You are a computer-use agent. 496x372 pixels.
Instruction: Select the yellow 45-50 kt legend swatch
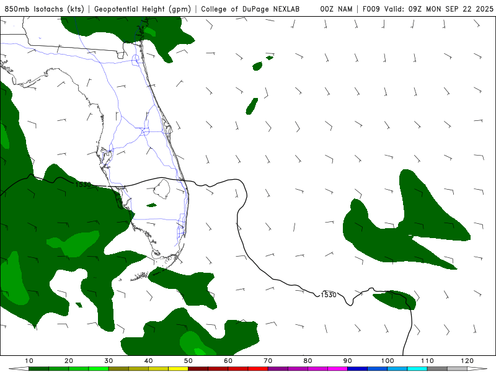click(178, 369)
